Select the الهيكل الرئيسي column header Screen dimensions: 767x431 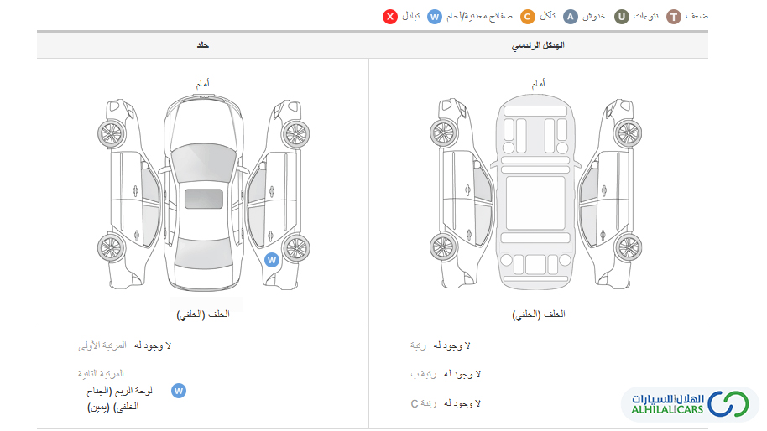[x=538, y=45]
